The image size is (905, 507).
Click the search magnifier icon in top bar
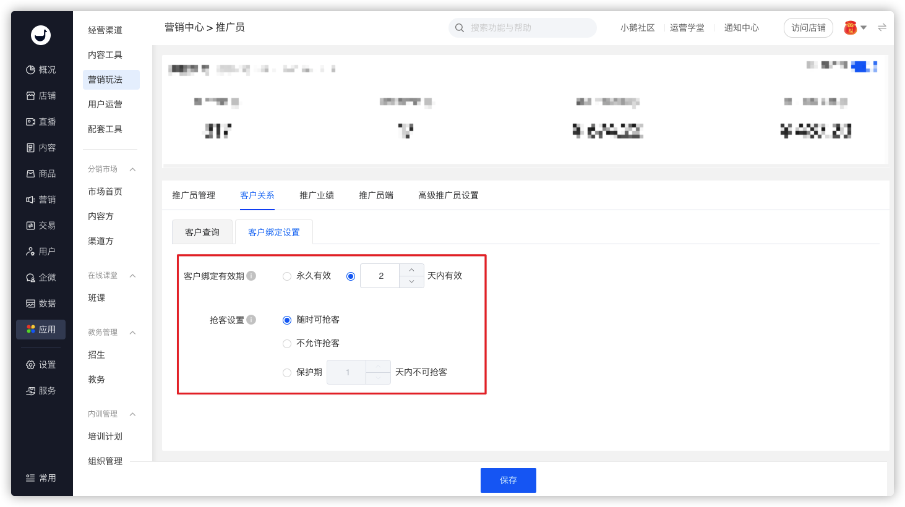[460, 28]
